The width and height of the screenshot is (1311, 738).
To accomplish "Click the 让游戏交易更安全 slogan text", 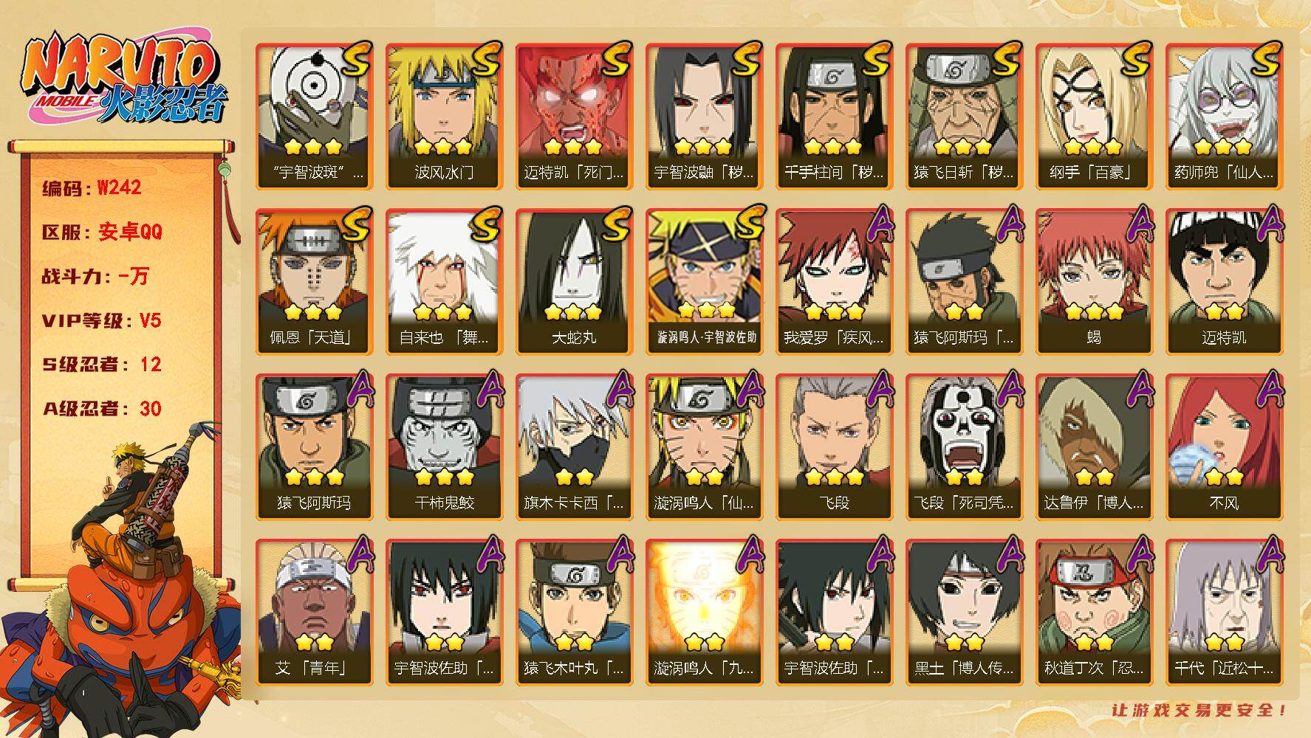I will click(x=1199, y=710).
